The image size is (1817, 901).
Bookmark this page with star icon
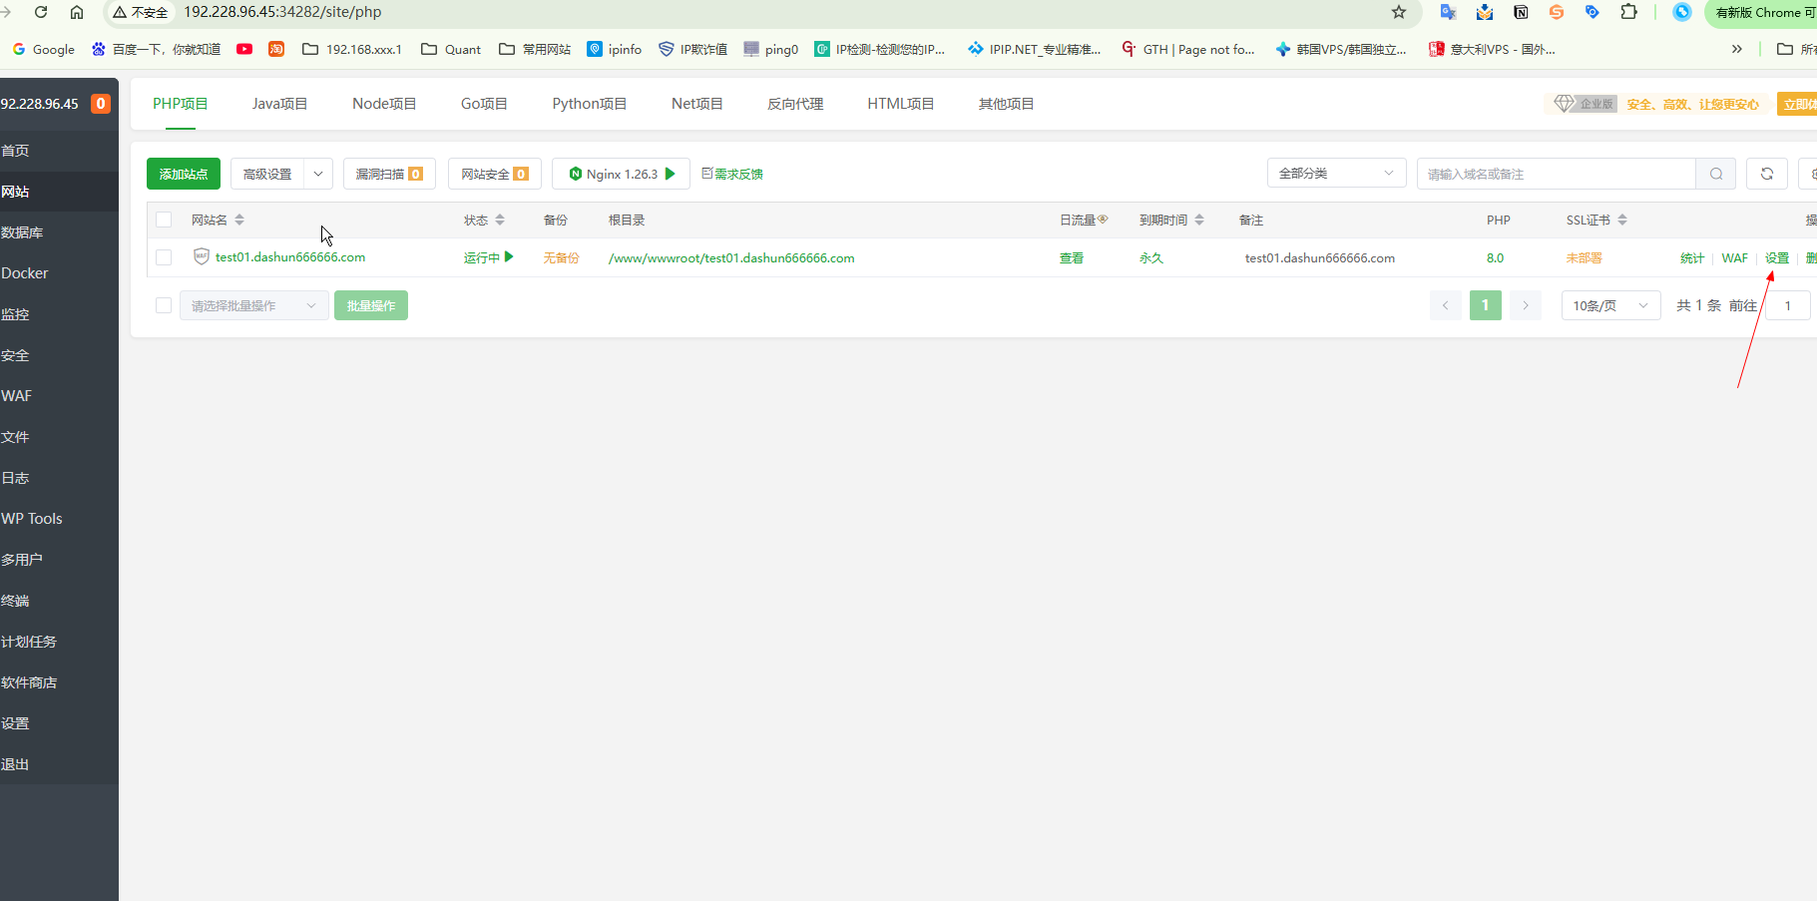pyautogui.click(x=1399, y=12)
